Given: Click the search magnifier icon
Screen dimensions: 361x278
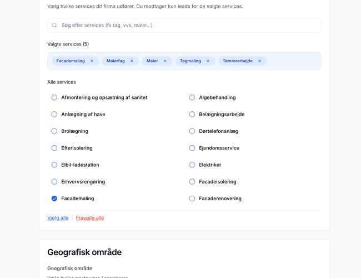Looking at the screenshot, I should click(54, 25).
